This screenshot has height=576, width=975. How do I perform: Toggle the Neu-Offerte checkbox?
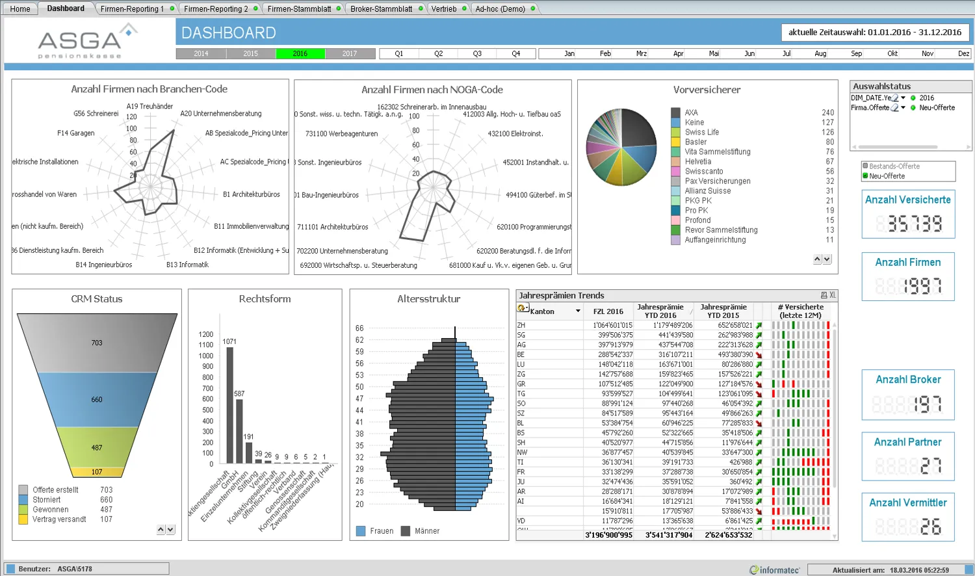point(865,176)
